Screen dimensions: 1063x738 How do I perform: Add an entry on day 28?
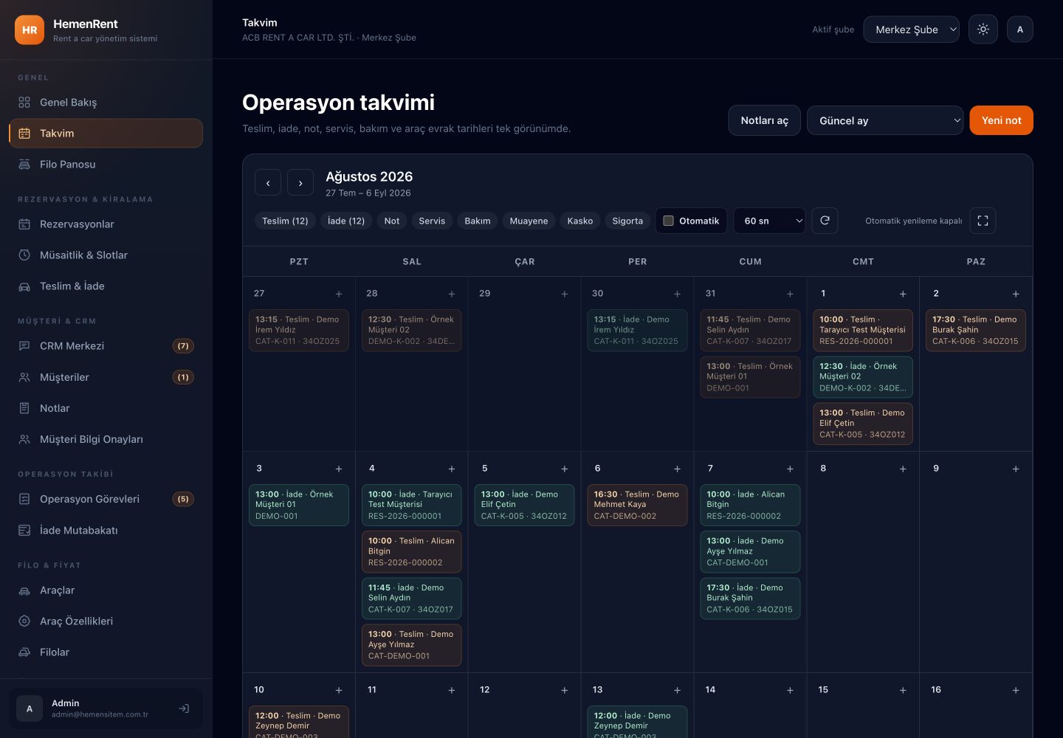(452, 294)
